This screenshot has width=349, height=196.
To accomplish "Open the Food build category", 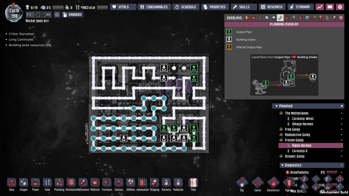I will [48, 184].
